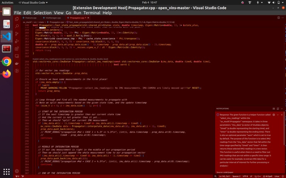Open the Edit menu
The image size is (286, 178).
27,13
